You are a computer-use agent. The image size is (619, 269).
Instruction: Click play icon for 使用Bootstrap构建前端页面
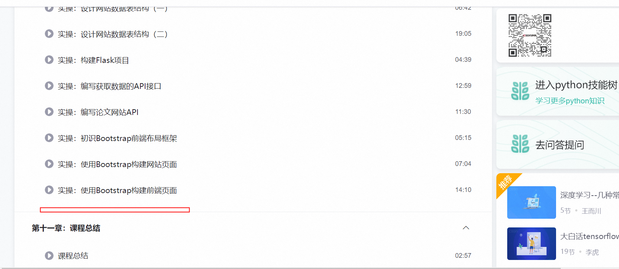[x=49, y=190]
